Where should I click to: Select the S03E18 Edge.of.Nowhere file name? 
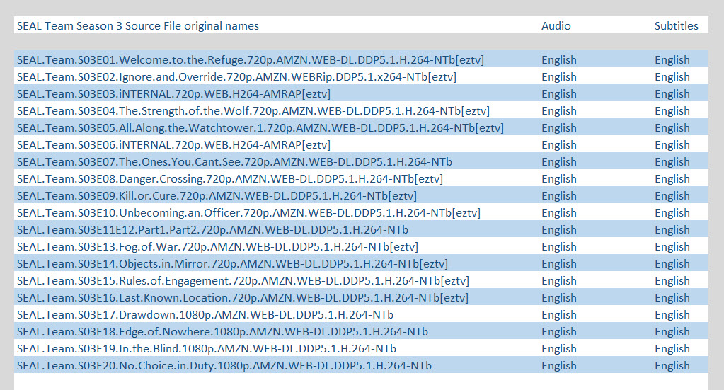(222, 332)
